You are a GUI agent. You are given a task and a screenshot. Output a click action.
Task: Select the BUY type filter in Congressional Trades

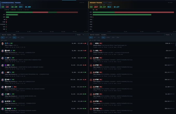18,37
